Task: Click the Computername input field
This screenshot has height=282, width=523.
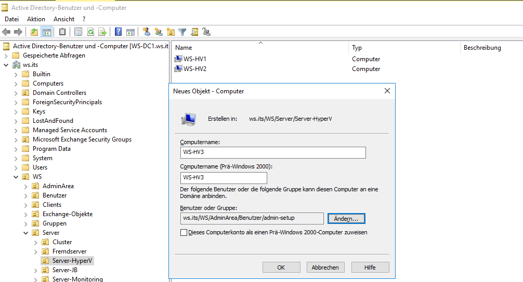Action: [x=273, y=152]
